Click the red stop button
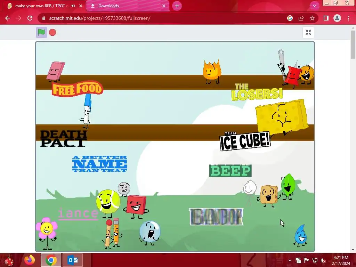This screenshot has width=356, height=267. tap(52, 32)
